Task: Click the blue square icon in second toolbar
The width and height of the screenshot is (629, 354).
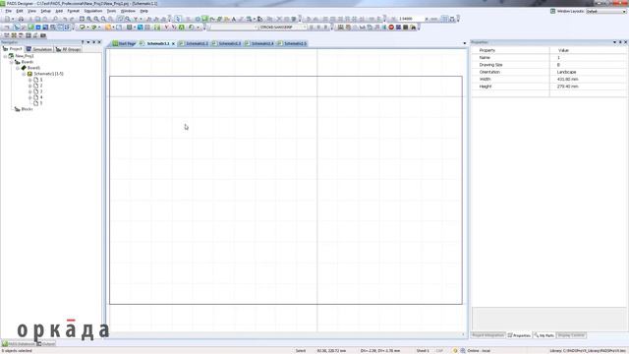Action: pos(38,27)
